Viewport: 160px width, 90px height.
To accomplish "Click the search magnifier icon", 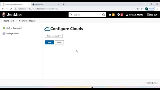I will 71,15.
